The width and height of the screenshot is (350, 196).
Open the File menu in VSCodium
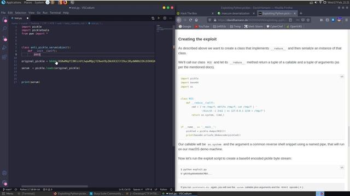[x=3, y=13]
